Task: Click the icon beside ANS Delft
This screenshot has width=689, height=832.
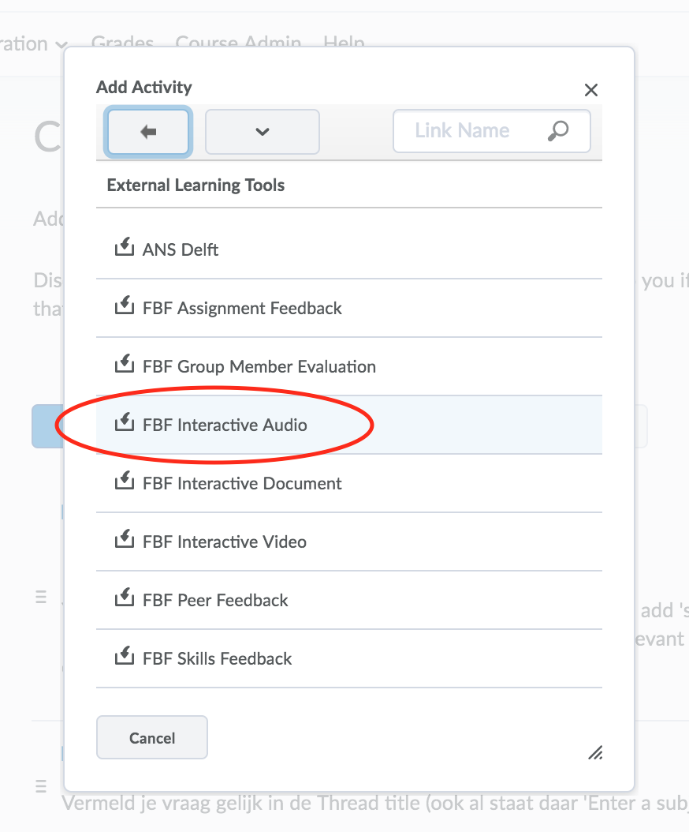Action: pyautogui.click(x=122, y=249)
